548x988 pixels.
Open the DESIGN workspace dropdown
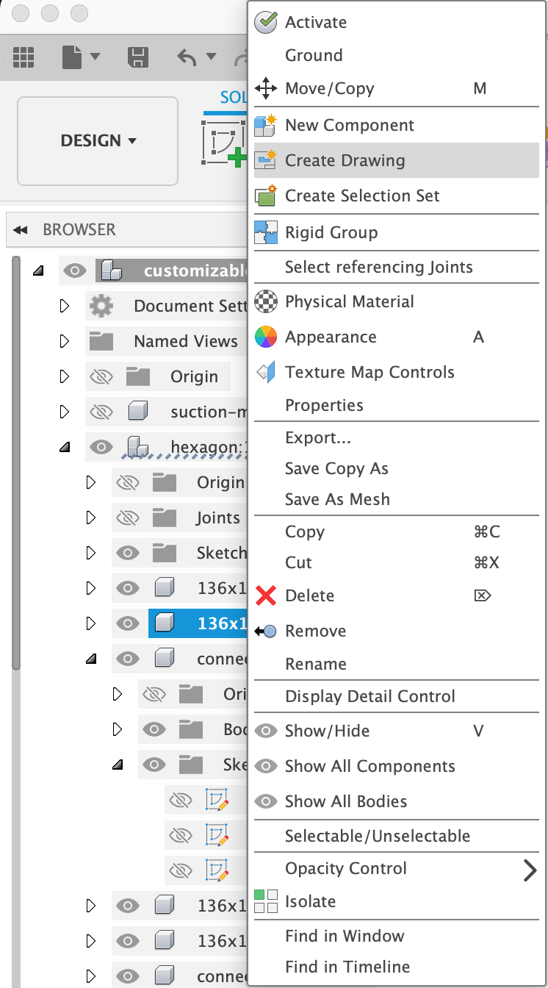pyautogui.click(x=98, y=141)
